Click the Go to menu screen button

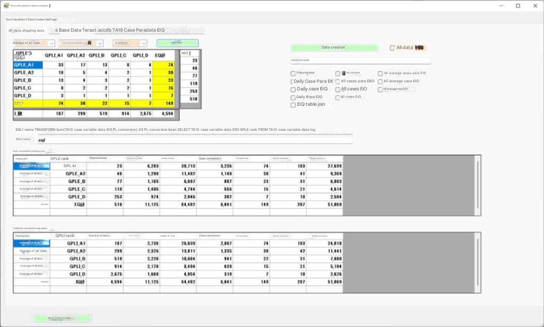62,318
